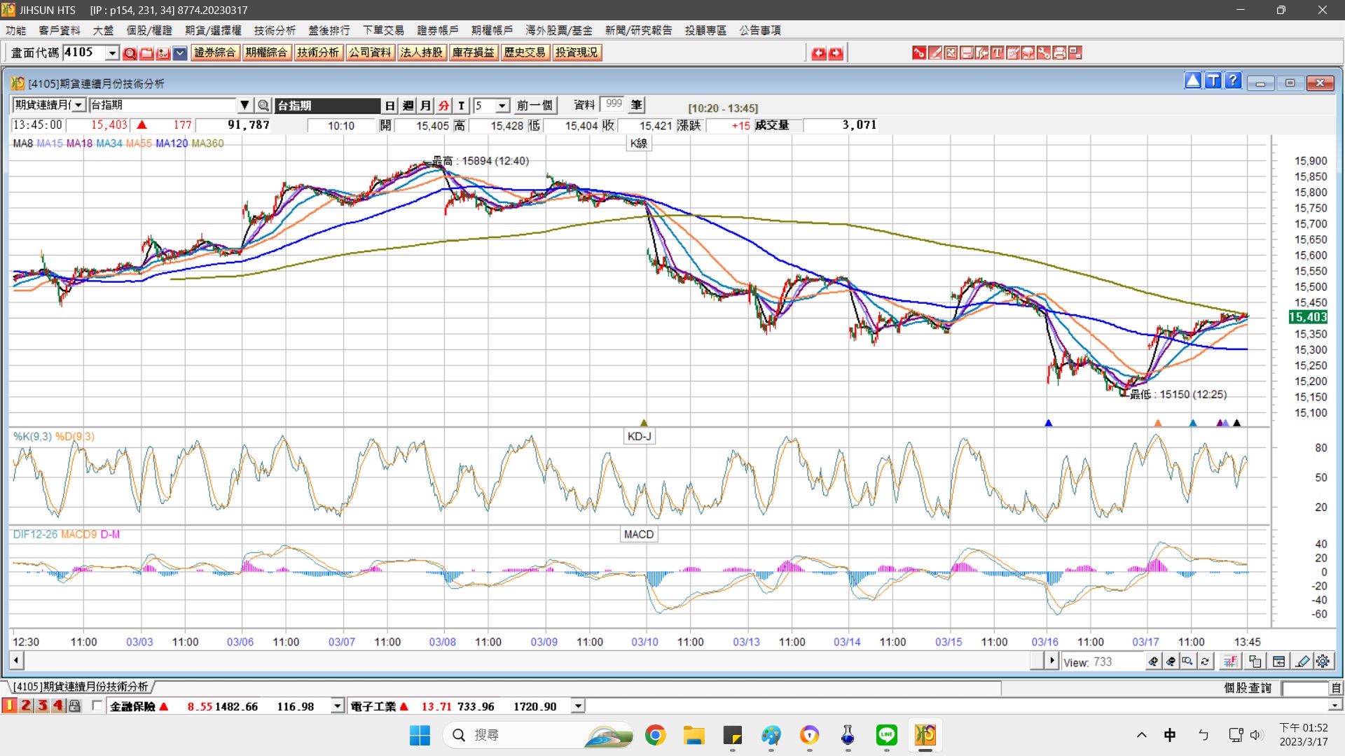Toggle the checkbox beside 金融保險 ticker
The width and height of the screenshot is (1345, 756).
97,706
